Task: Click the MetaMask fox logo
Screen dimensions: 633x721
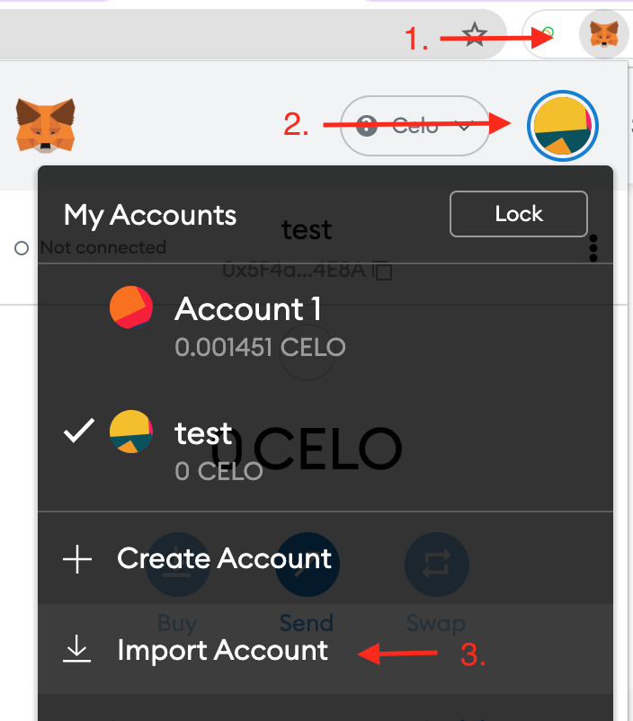Action: click(45, 125)
